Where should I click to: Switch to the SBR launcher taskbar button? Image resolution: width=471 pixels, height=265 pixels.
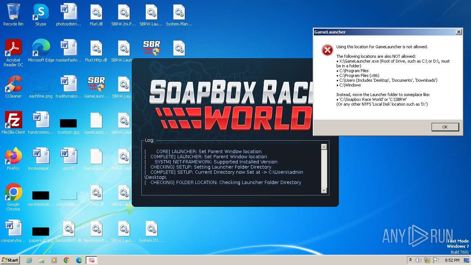point(91,260)
